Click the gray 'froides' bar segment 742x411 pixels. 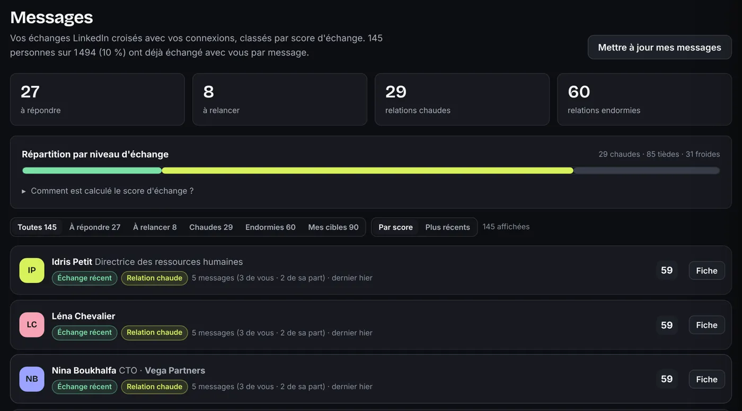click(647, 171)
